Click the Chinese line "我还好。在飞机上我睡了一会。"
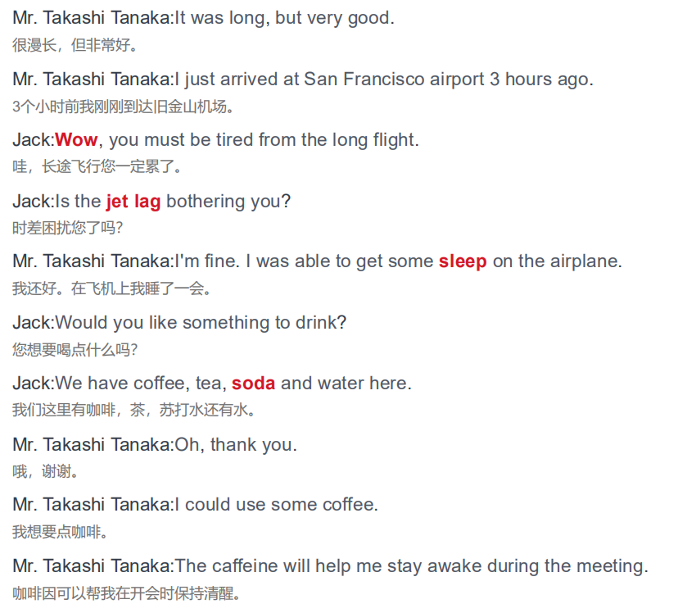 coord(111,288)
